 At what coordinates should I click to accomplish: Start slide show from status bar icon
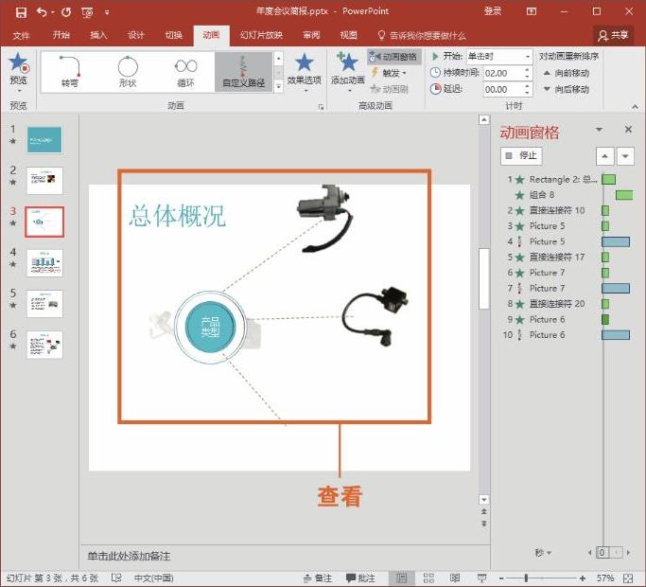(x=481, y=578)
